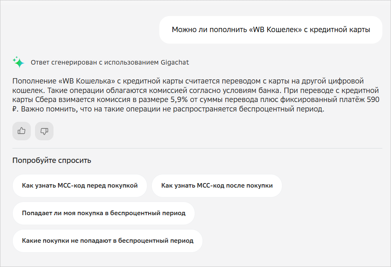Dislike the answer with thumbs down
391x267 pixels.
44,131
